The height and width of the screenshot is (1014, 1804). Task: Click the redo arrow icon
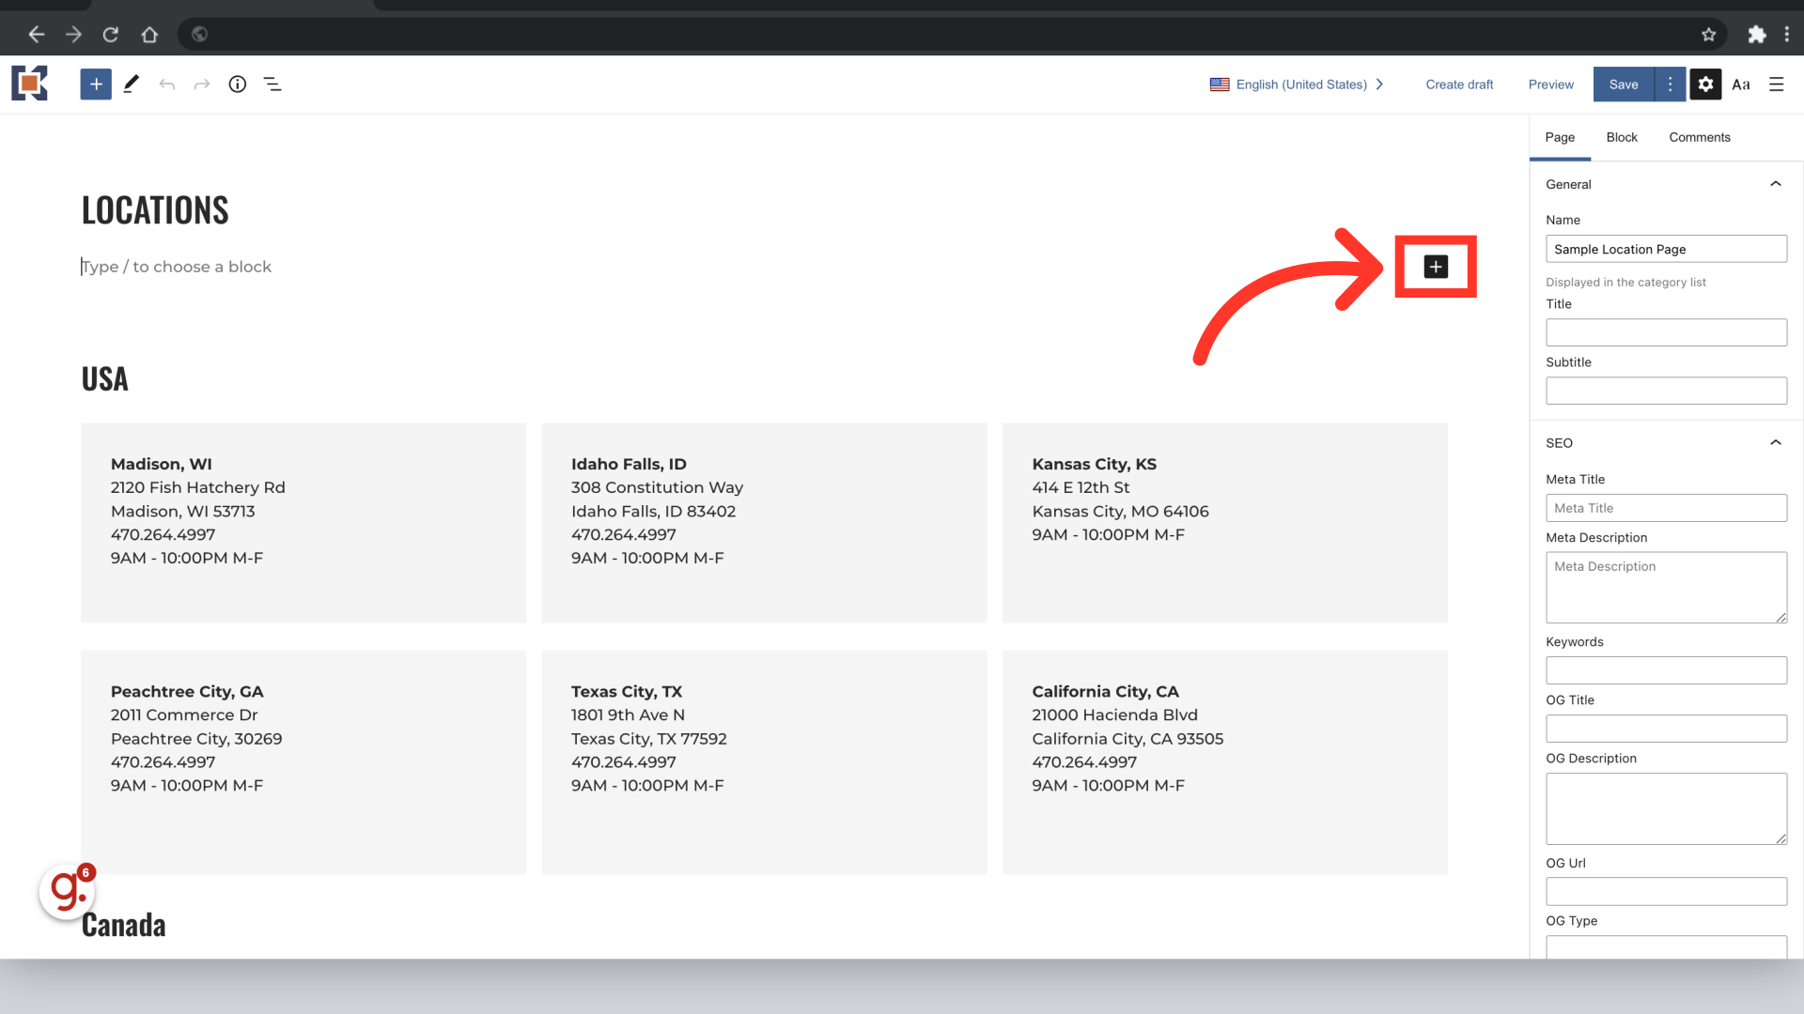(x=202, y=84)
